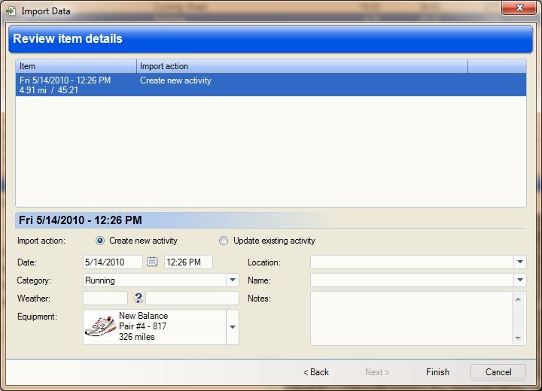Click the 12:26 PM time field
Viewport: 542px width, 391px height.
pyautogui.click(x=188, y=262)
